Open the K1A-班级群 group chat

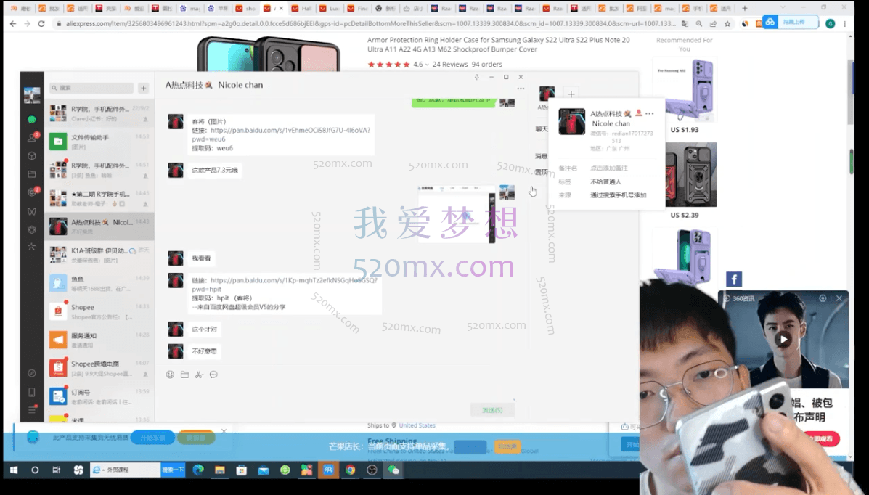coord(99,255)
